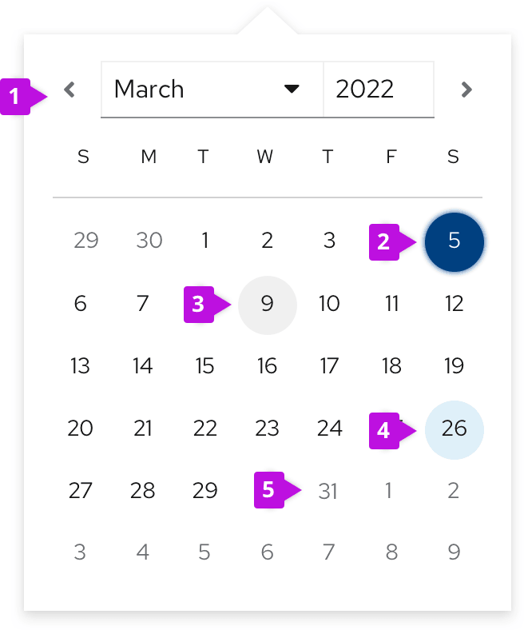The height and width of the screenshot is (630, 524).
Task: Select the highlighted date March 5
Action: [x=454, y=241]
